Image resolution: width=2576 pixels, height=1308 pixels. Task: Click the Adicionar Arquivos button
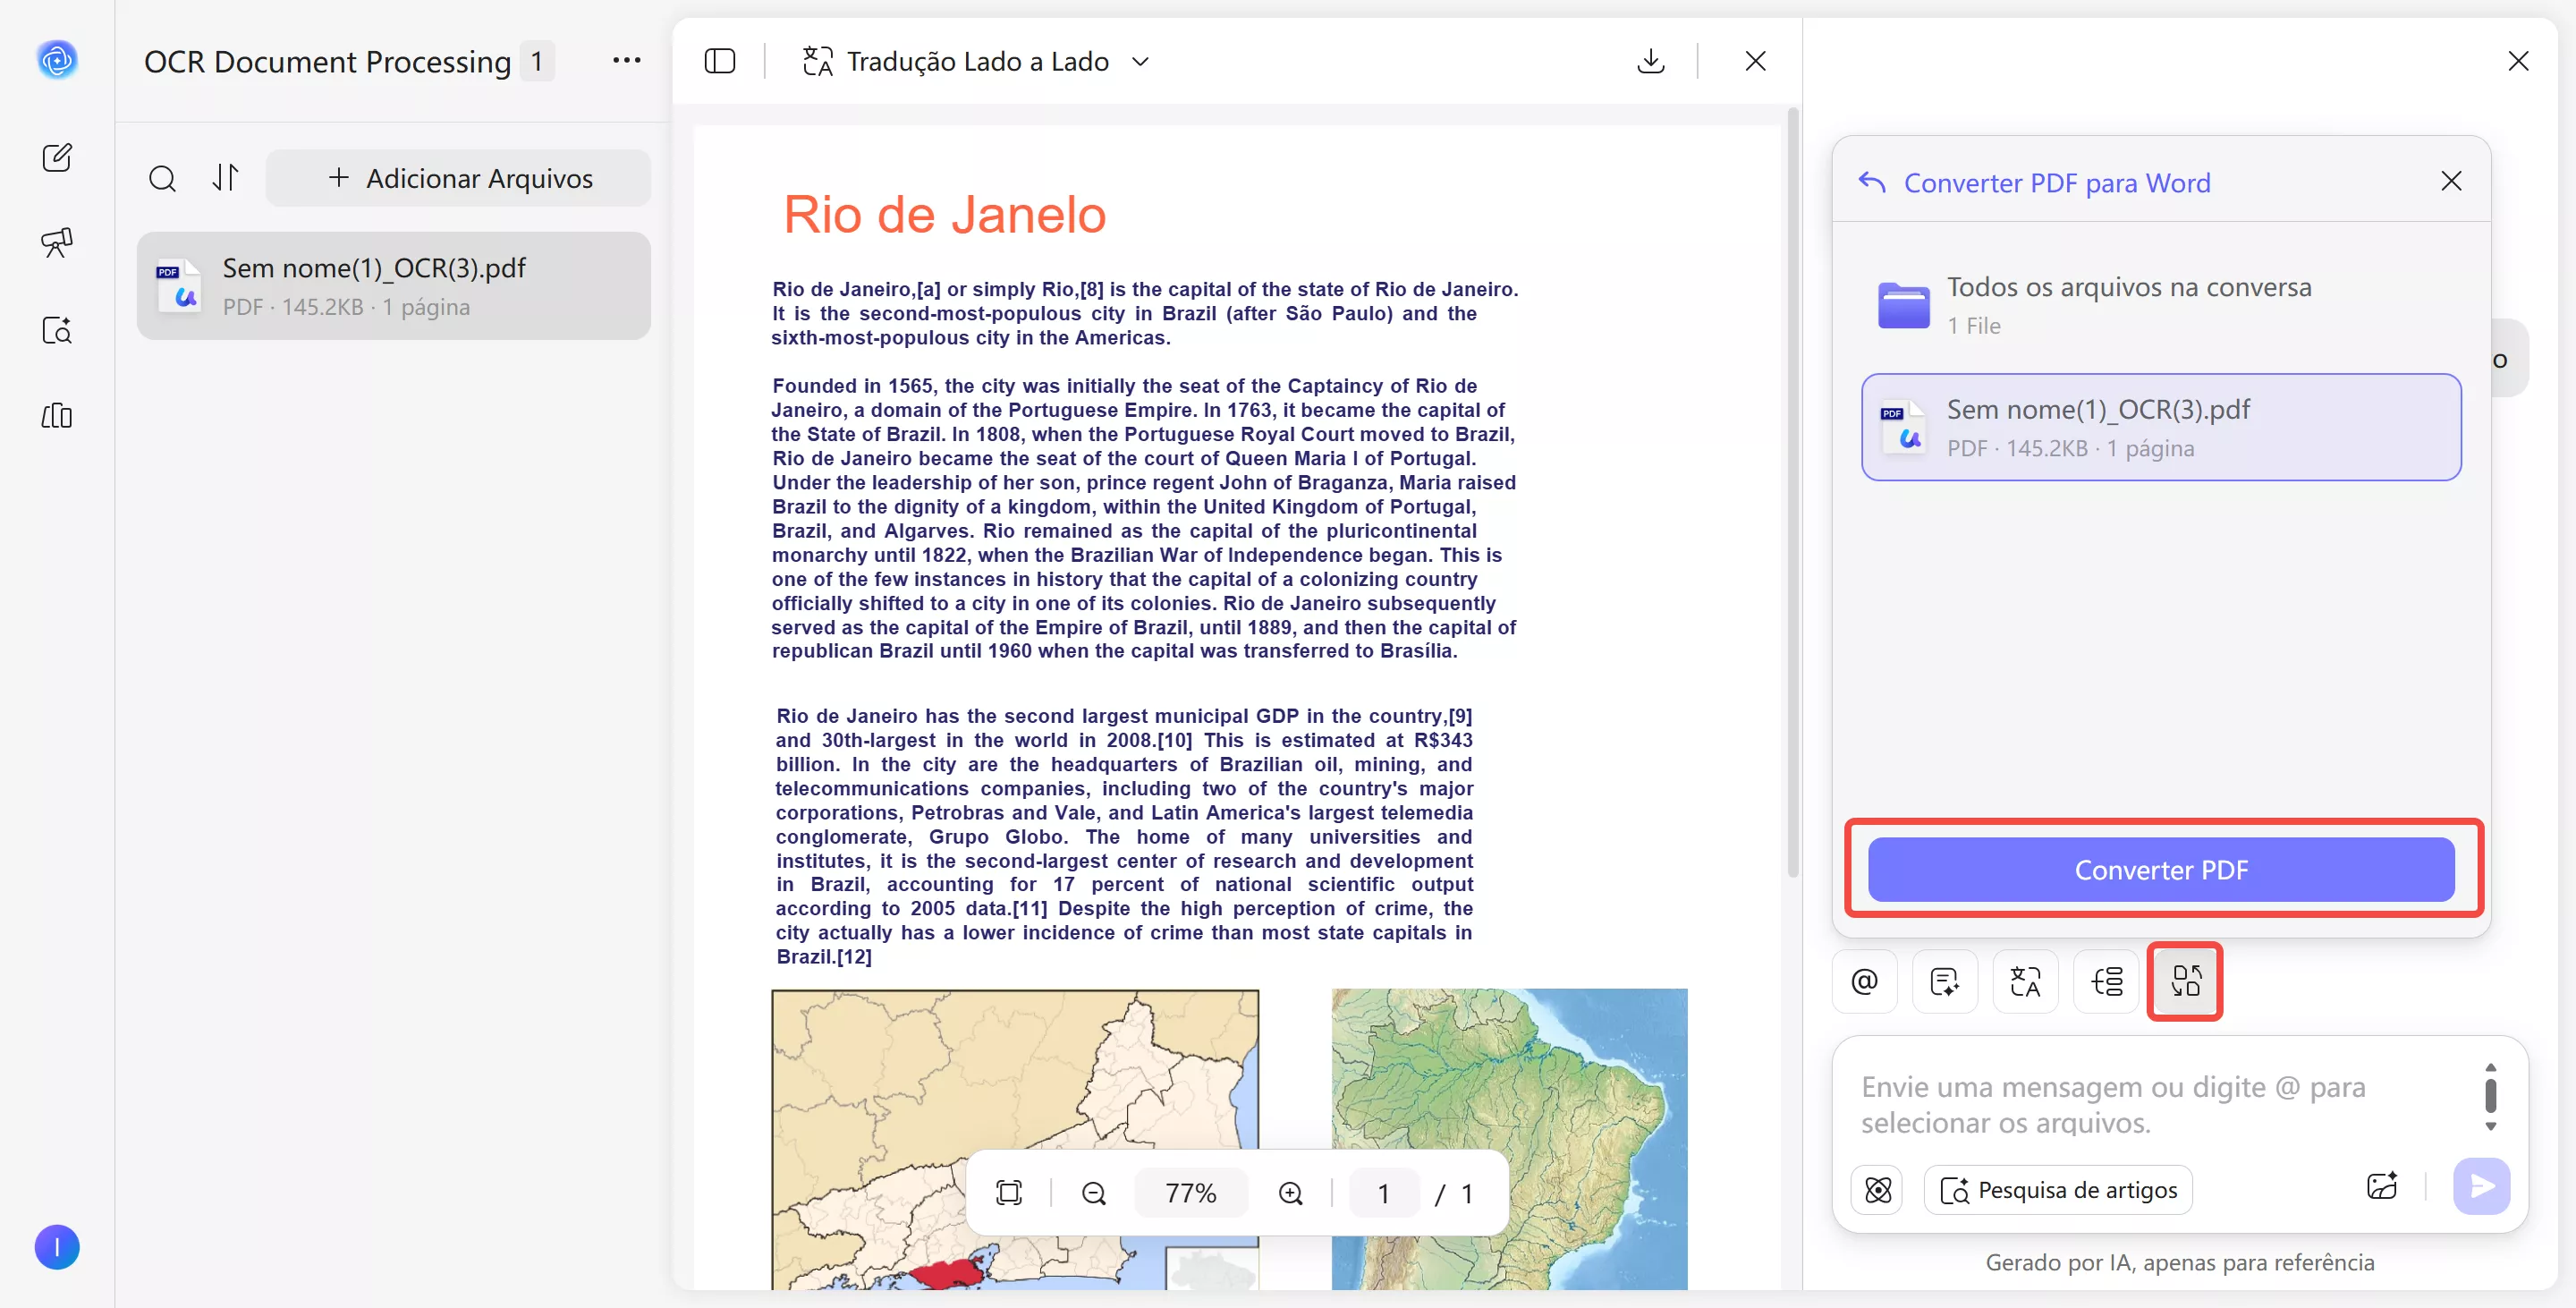458,178
